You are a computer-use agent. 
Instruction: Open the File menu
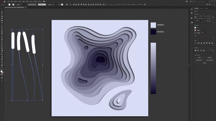pyautogui.click(x=9, y=1)
